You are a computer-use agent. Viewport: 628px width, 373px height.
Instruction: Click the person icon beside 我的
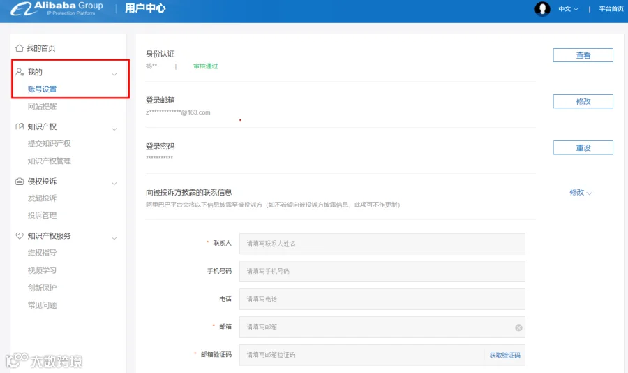20,72
